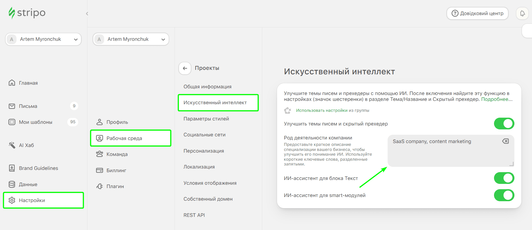532x230 pixels.
Task: Open the Мои шаблоны menu label
Action: pyautogui.click(x=35, y=122)
